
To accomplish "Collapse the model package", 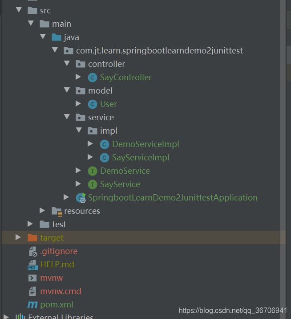I will click(x=67, y=90).
